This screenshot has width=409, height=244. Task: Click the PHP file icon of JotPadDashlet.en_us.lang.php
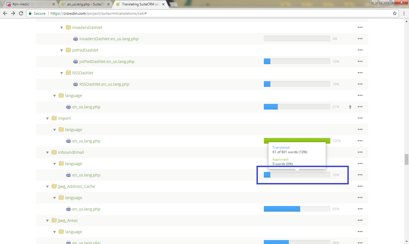(76, 62)
